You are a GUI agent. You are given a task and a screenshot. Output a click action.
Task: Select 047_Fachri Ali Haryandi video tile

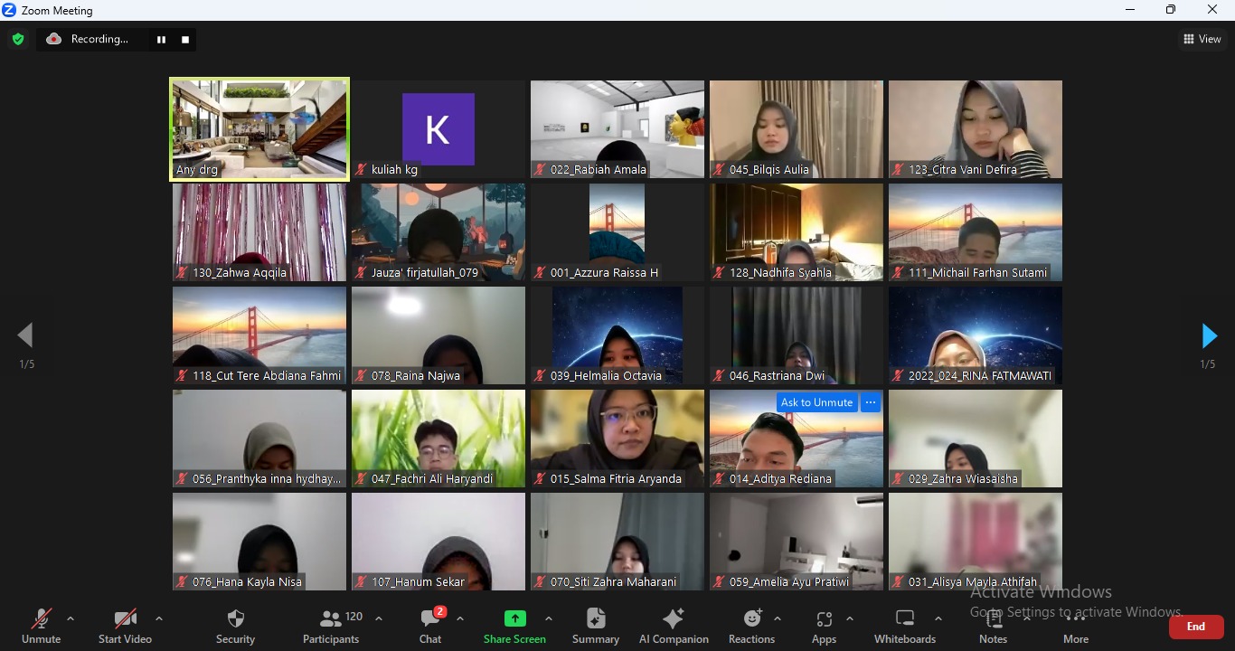coord(438,439)
